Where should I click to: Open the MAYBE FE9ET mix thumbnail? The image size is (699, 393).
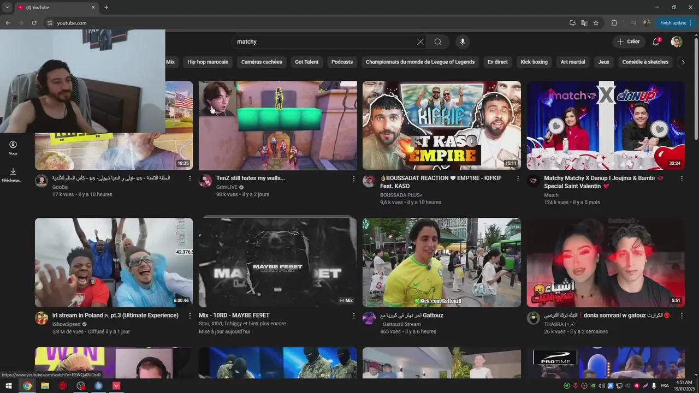click(277, 263)
